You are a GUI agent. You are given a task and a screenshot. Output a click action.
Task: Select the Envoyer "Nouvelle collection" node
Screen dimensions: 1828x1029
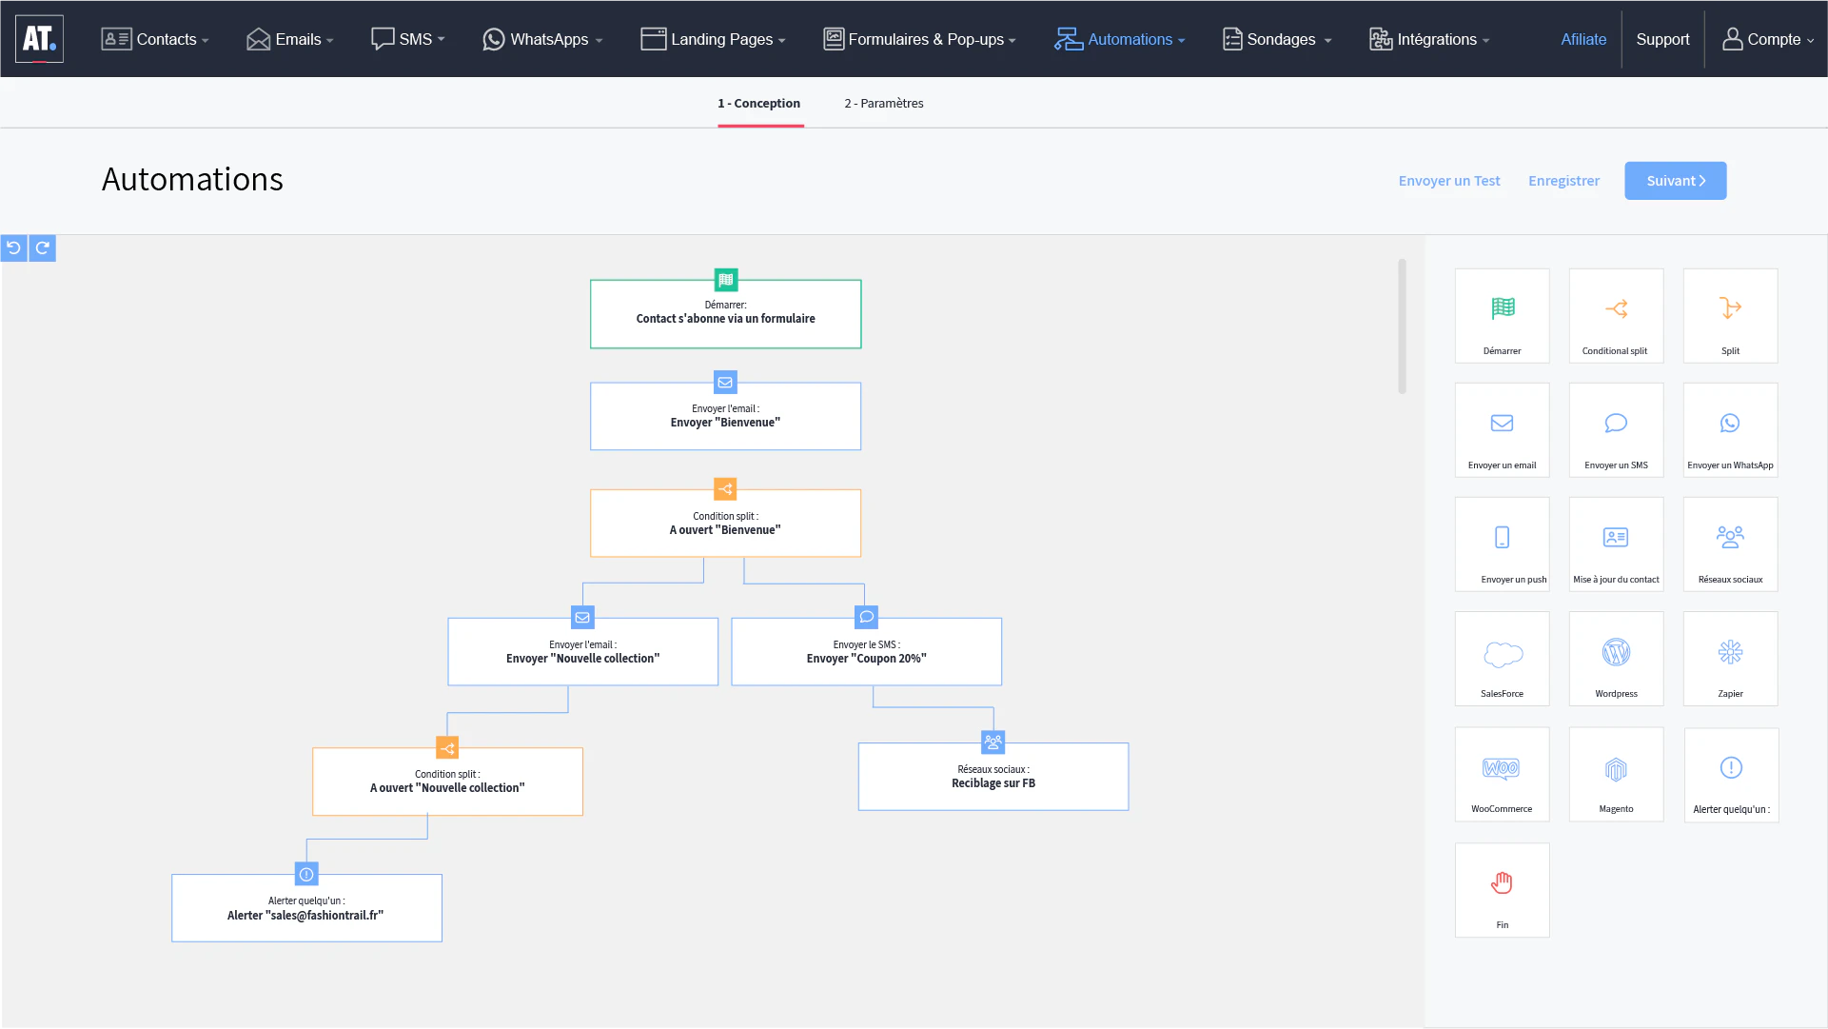pyautogui.click(x=583, y=652)
